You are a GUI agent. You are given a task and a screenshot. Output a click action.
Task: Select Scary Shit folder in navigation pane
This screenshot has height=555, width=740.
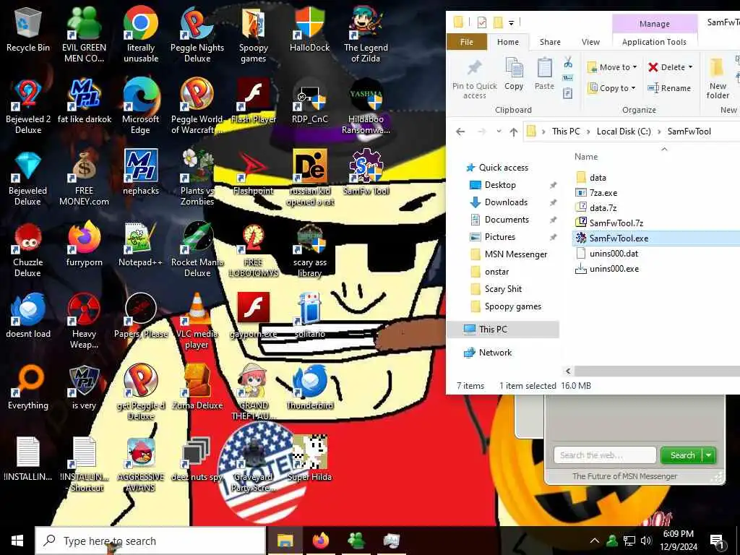click(x=503, y=289)
